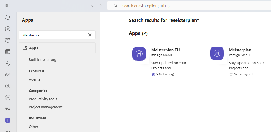
Task: Toggle the navigation sidebar panel icon
Action: pyautogui.click(x=8, y=6)
